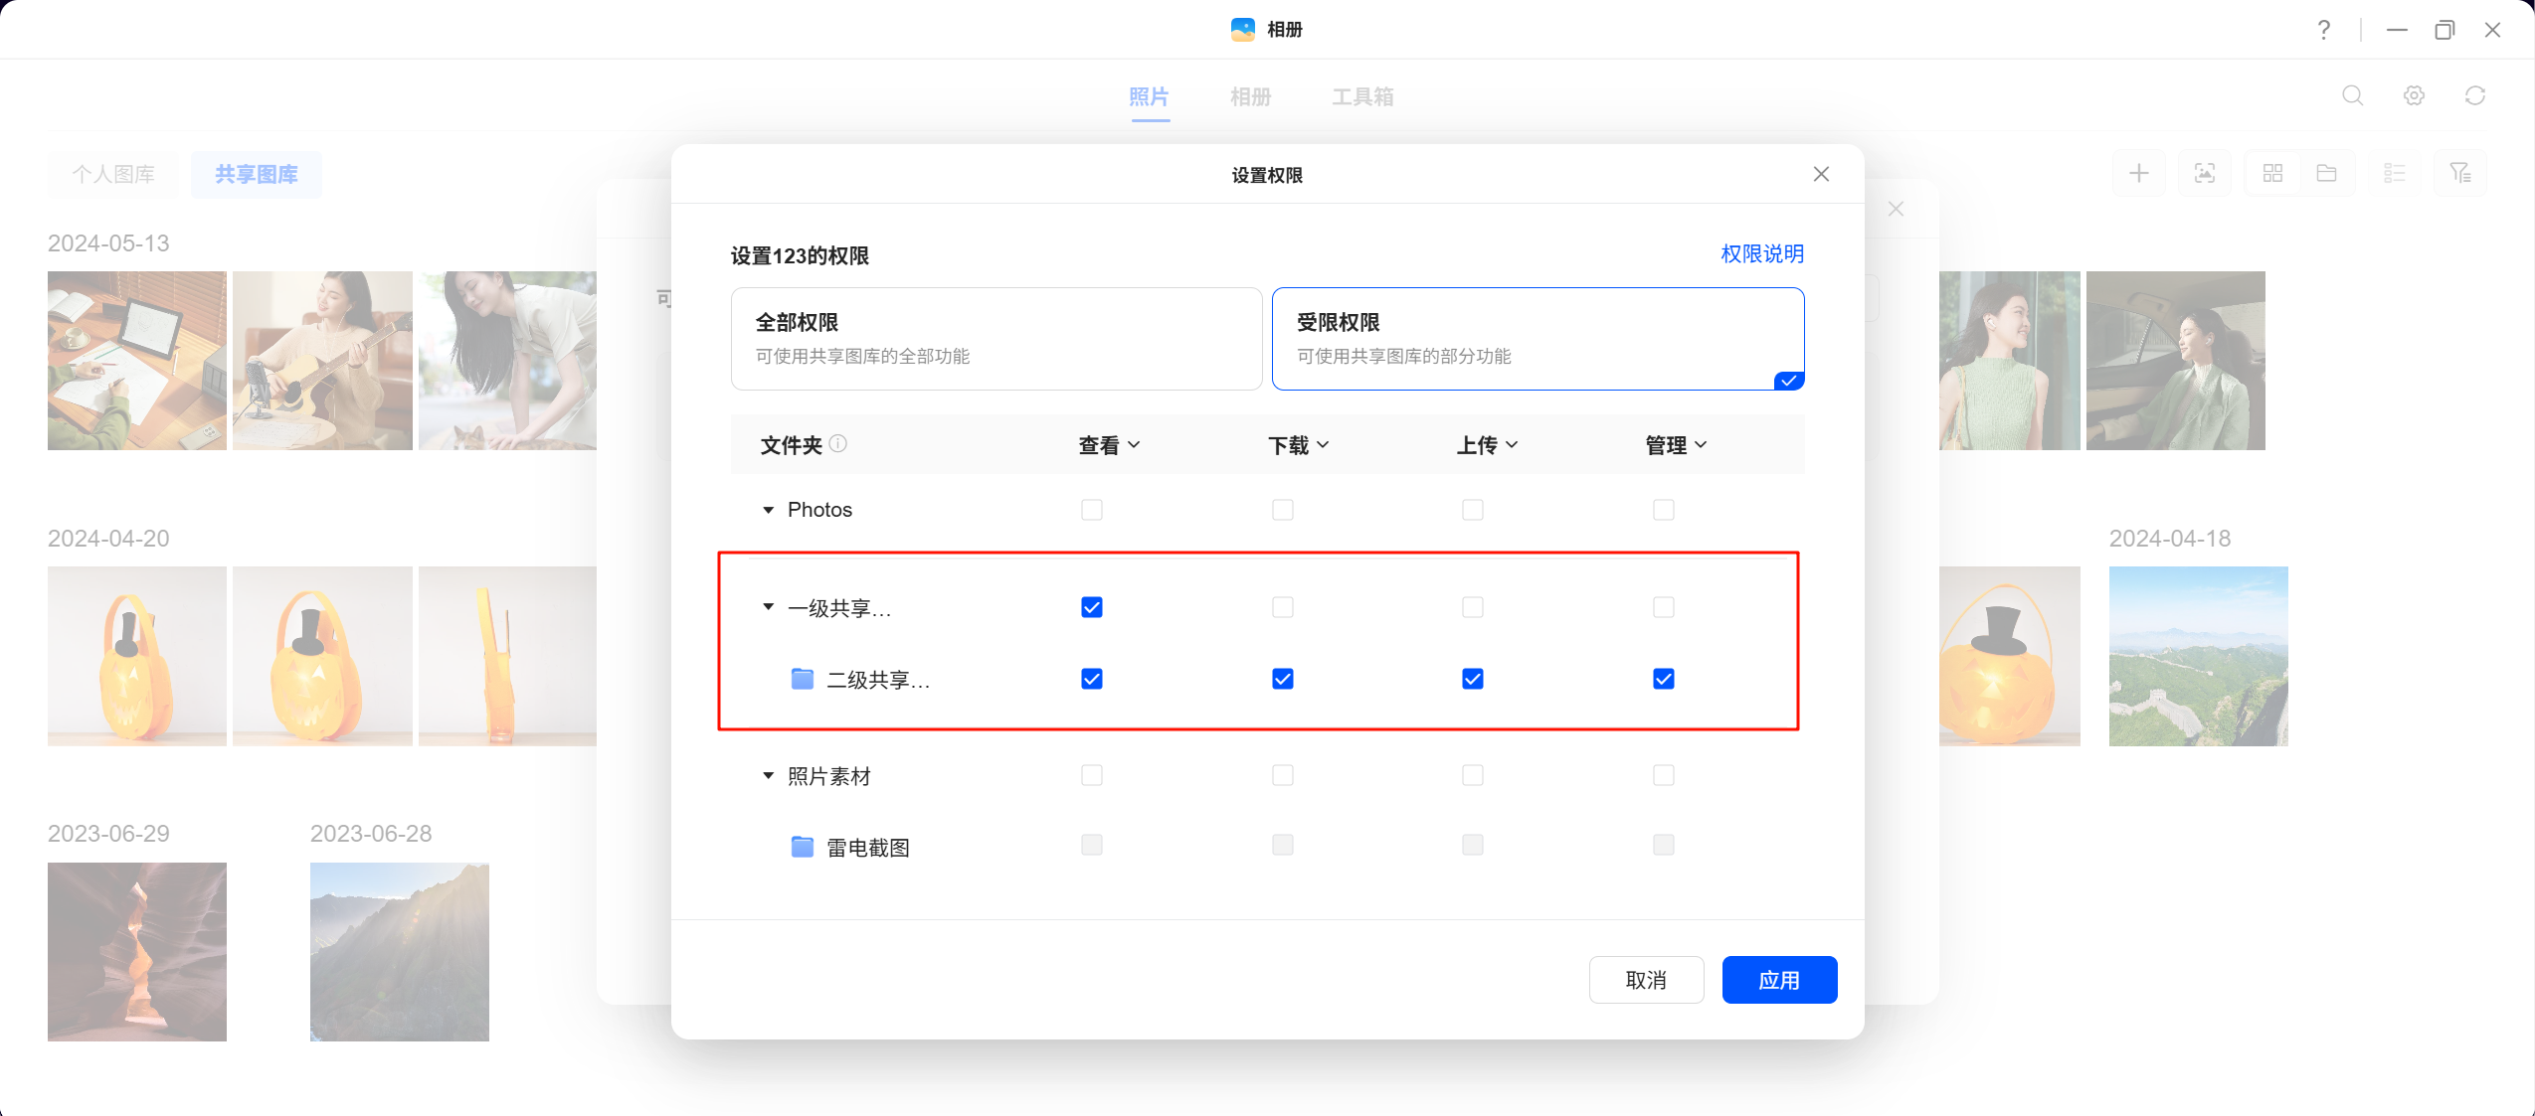Switch to the 相册 tab
The image size is (2535, 1116).
(1250, 96)
